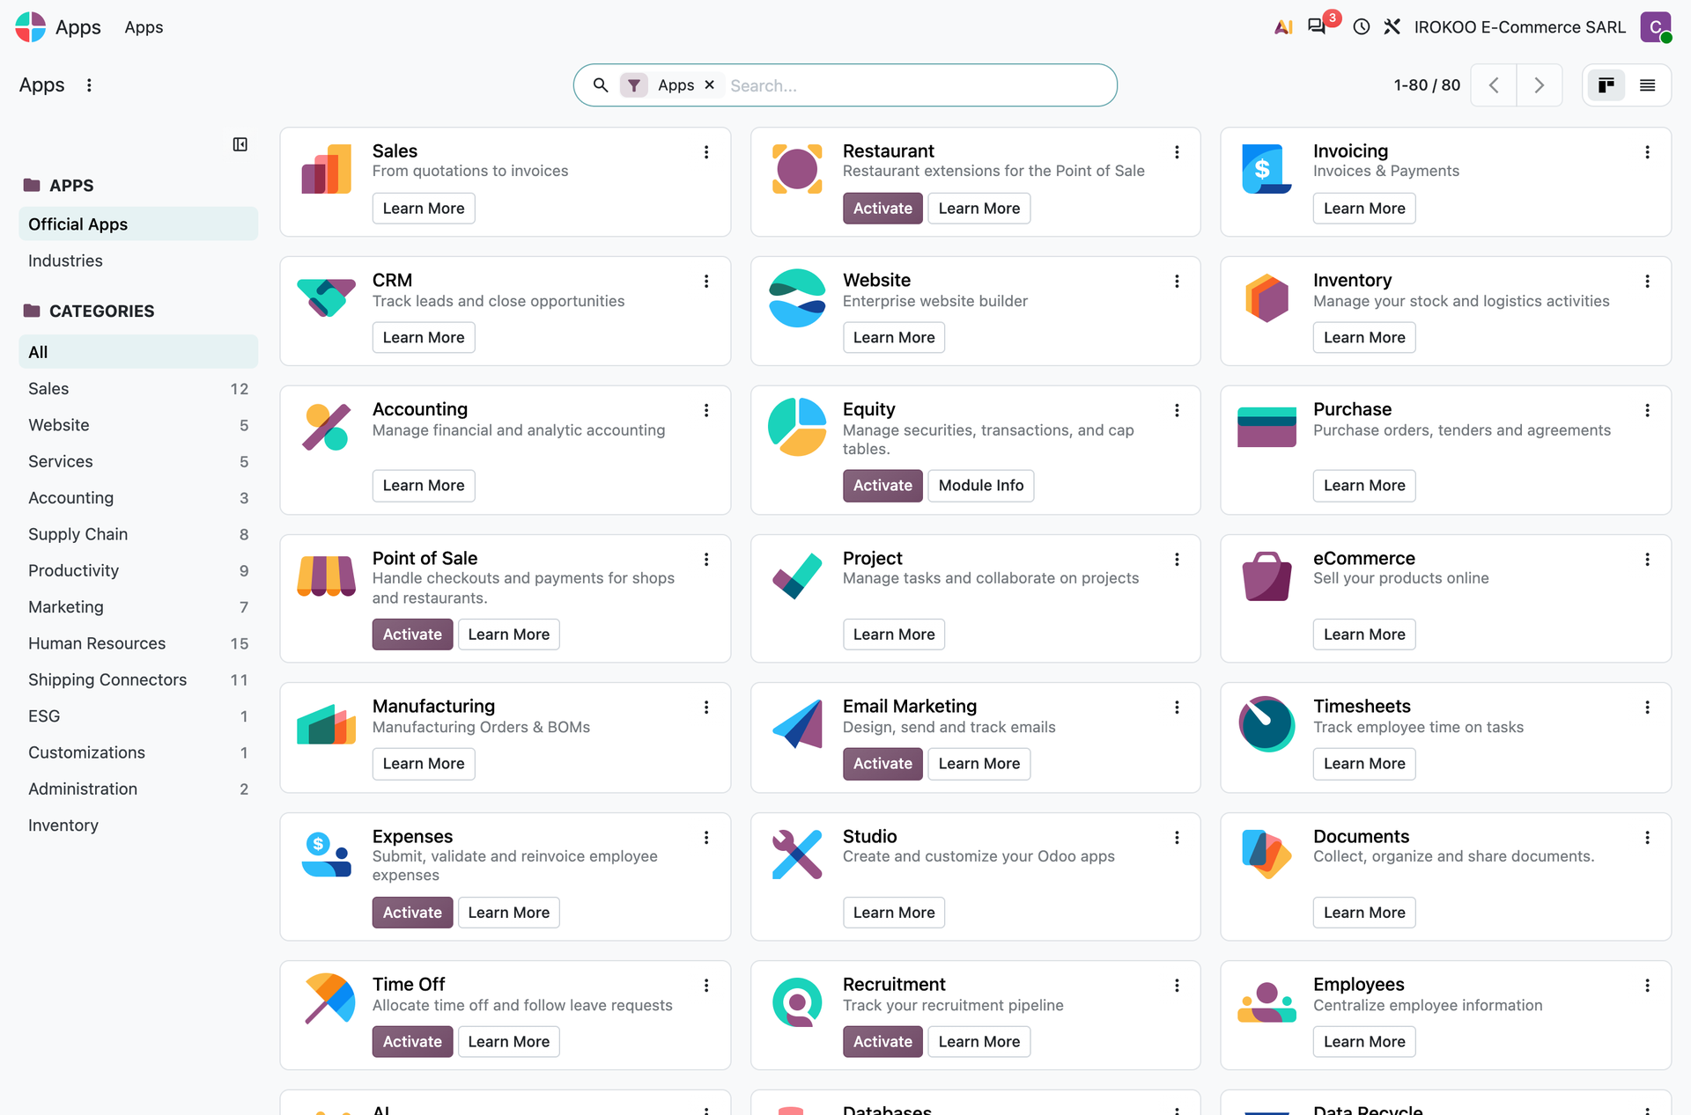The height and width of the screenshot is (1115, 1691).
Task: Select Industries in sidebar
Action: [138, 260]
